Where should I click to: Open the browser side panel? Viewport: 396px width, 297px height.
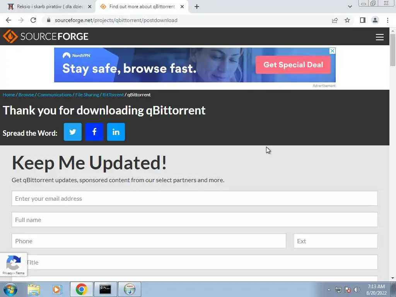click(x=363, y=20)
